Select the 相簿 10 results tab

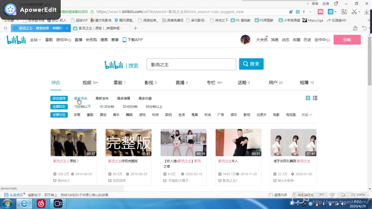(x=307, y=83)
